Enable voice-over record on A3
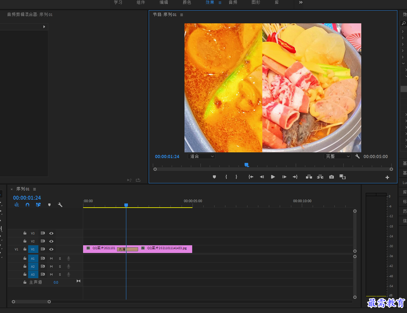The image size is (407, 313). pos(68,274)
